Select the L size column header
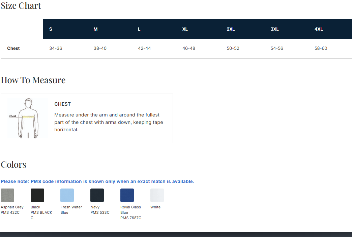This screenshot has width=352, height=237. (x=139, y=29)
